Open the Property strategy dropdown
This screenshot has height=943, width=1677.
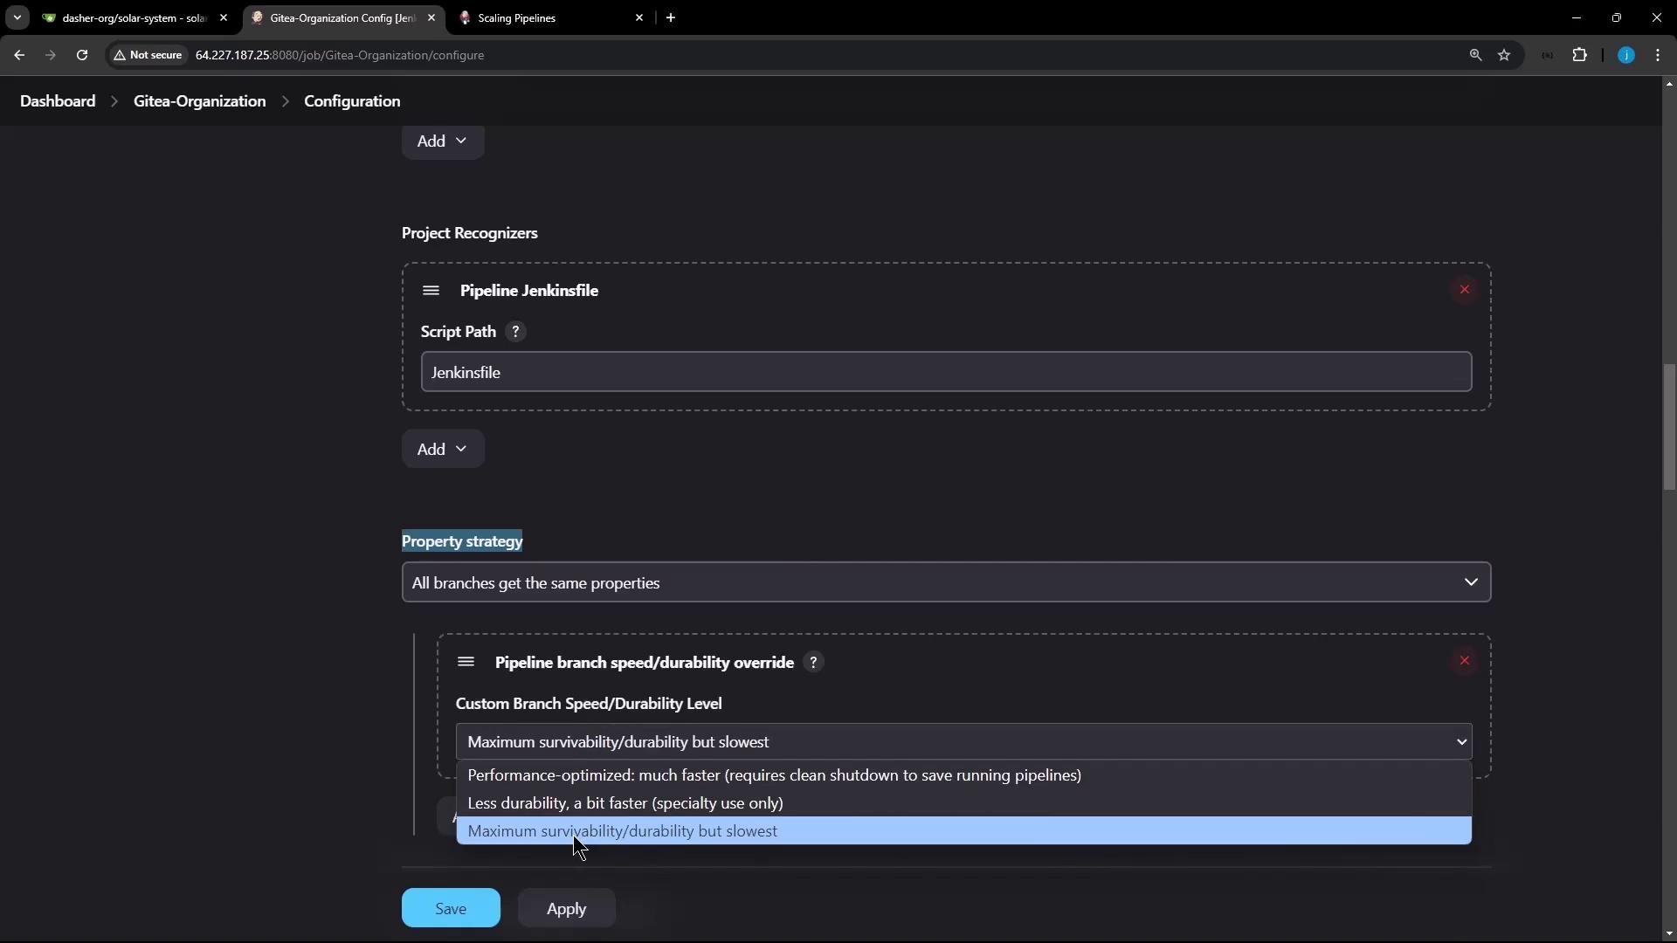946,582
